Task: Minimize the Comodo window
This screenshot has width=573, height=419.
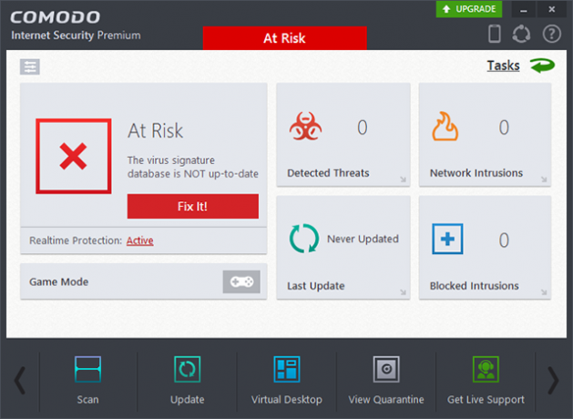Action: pyautogui.click(x=523, y=9)
